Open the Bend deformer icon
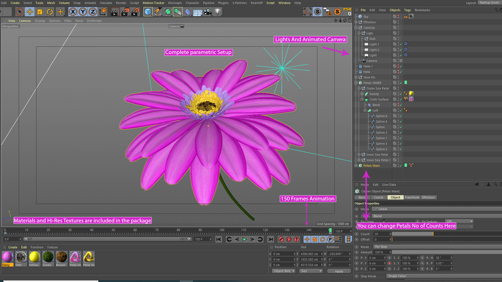The width and height of the screenshot is (502, 282). pyautogui.click(x=188, y=12)
